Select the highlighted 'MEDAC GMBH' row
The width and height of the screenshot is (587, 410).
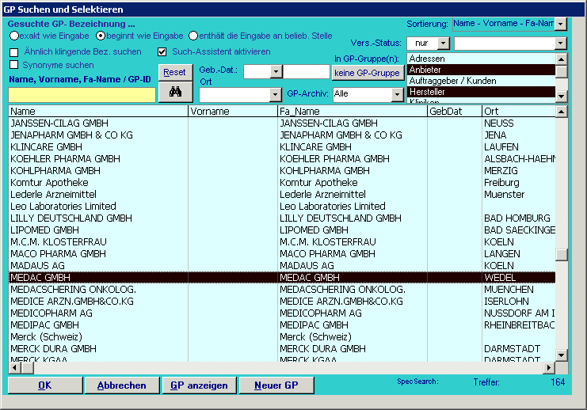click(x=282, y=278)
